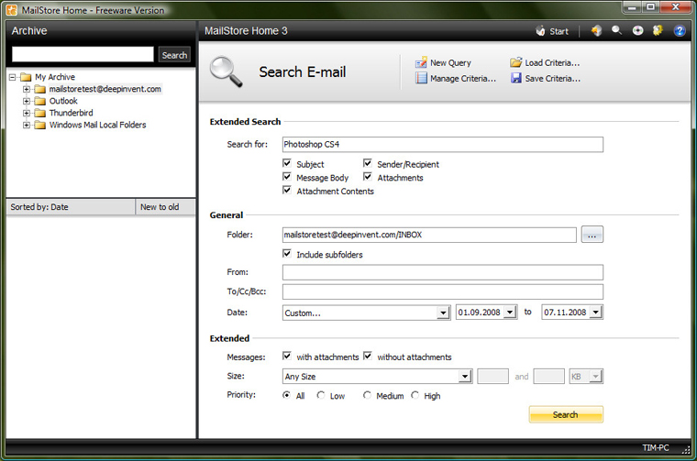Click the My Archive folder icon
The image size is (697, 461).
tap(26, 77)
